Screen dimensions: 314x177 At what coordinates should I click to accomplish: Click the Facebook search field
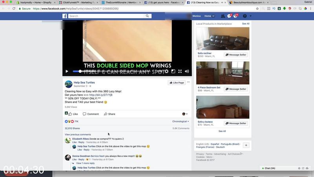pos(107,16)
